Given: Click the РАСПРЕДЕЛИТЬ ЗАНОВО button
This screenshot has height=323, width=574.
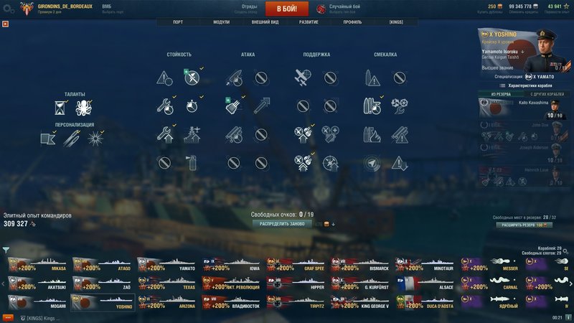Looking at the screenshot, I should coord(282,224).
